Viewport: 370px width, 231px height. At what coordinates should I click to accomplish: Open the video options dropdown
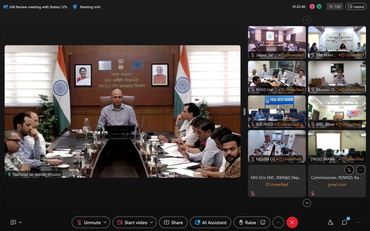pyautogui.click(x=151, y=222)
